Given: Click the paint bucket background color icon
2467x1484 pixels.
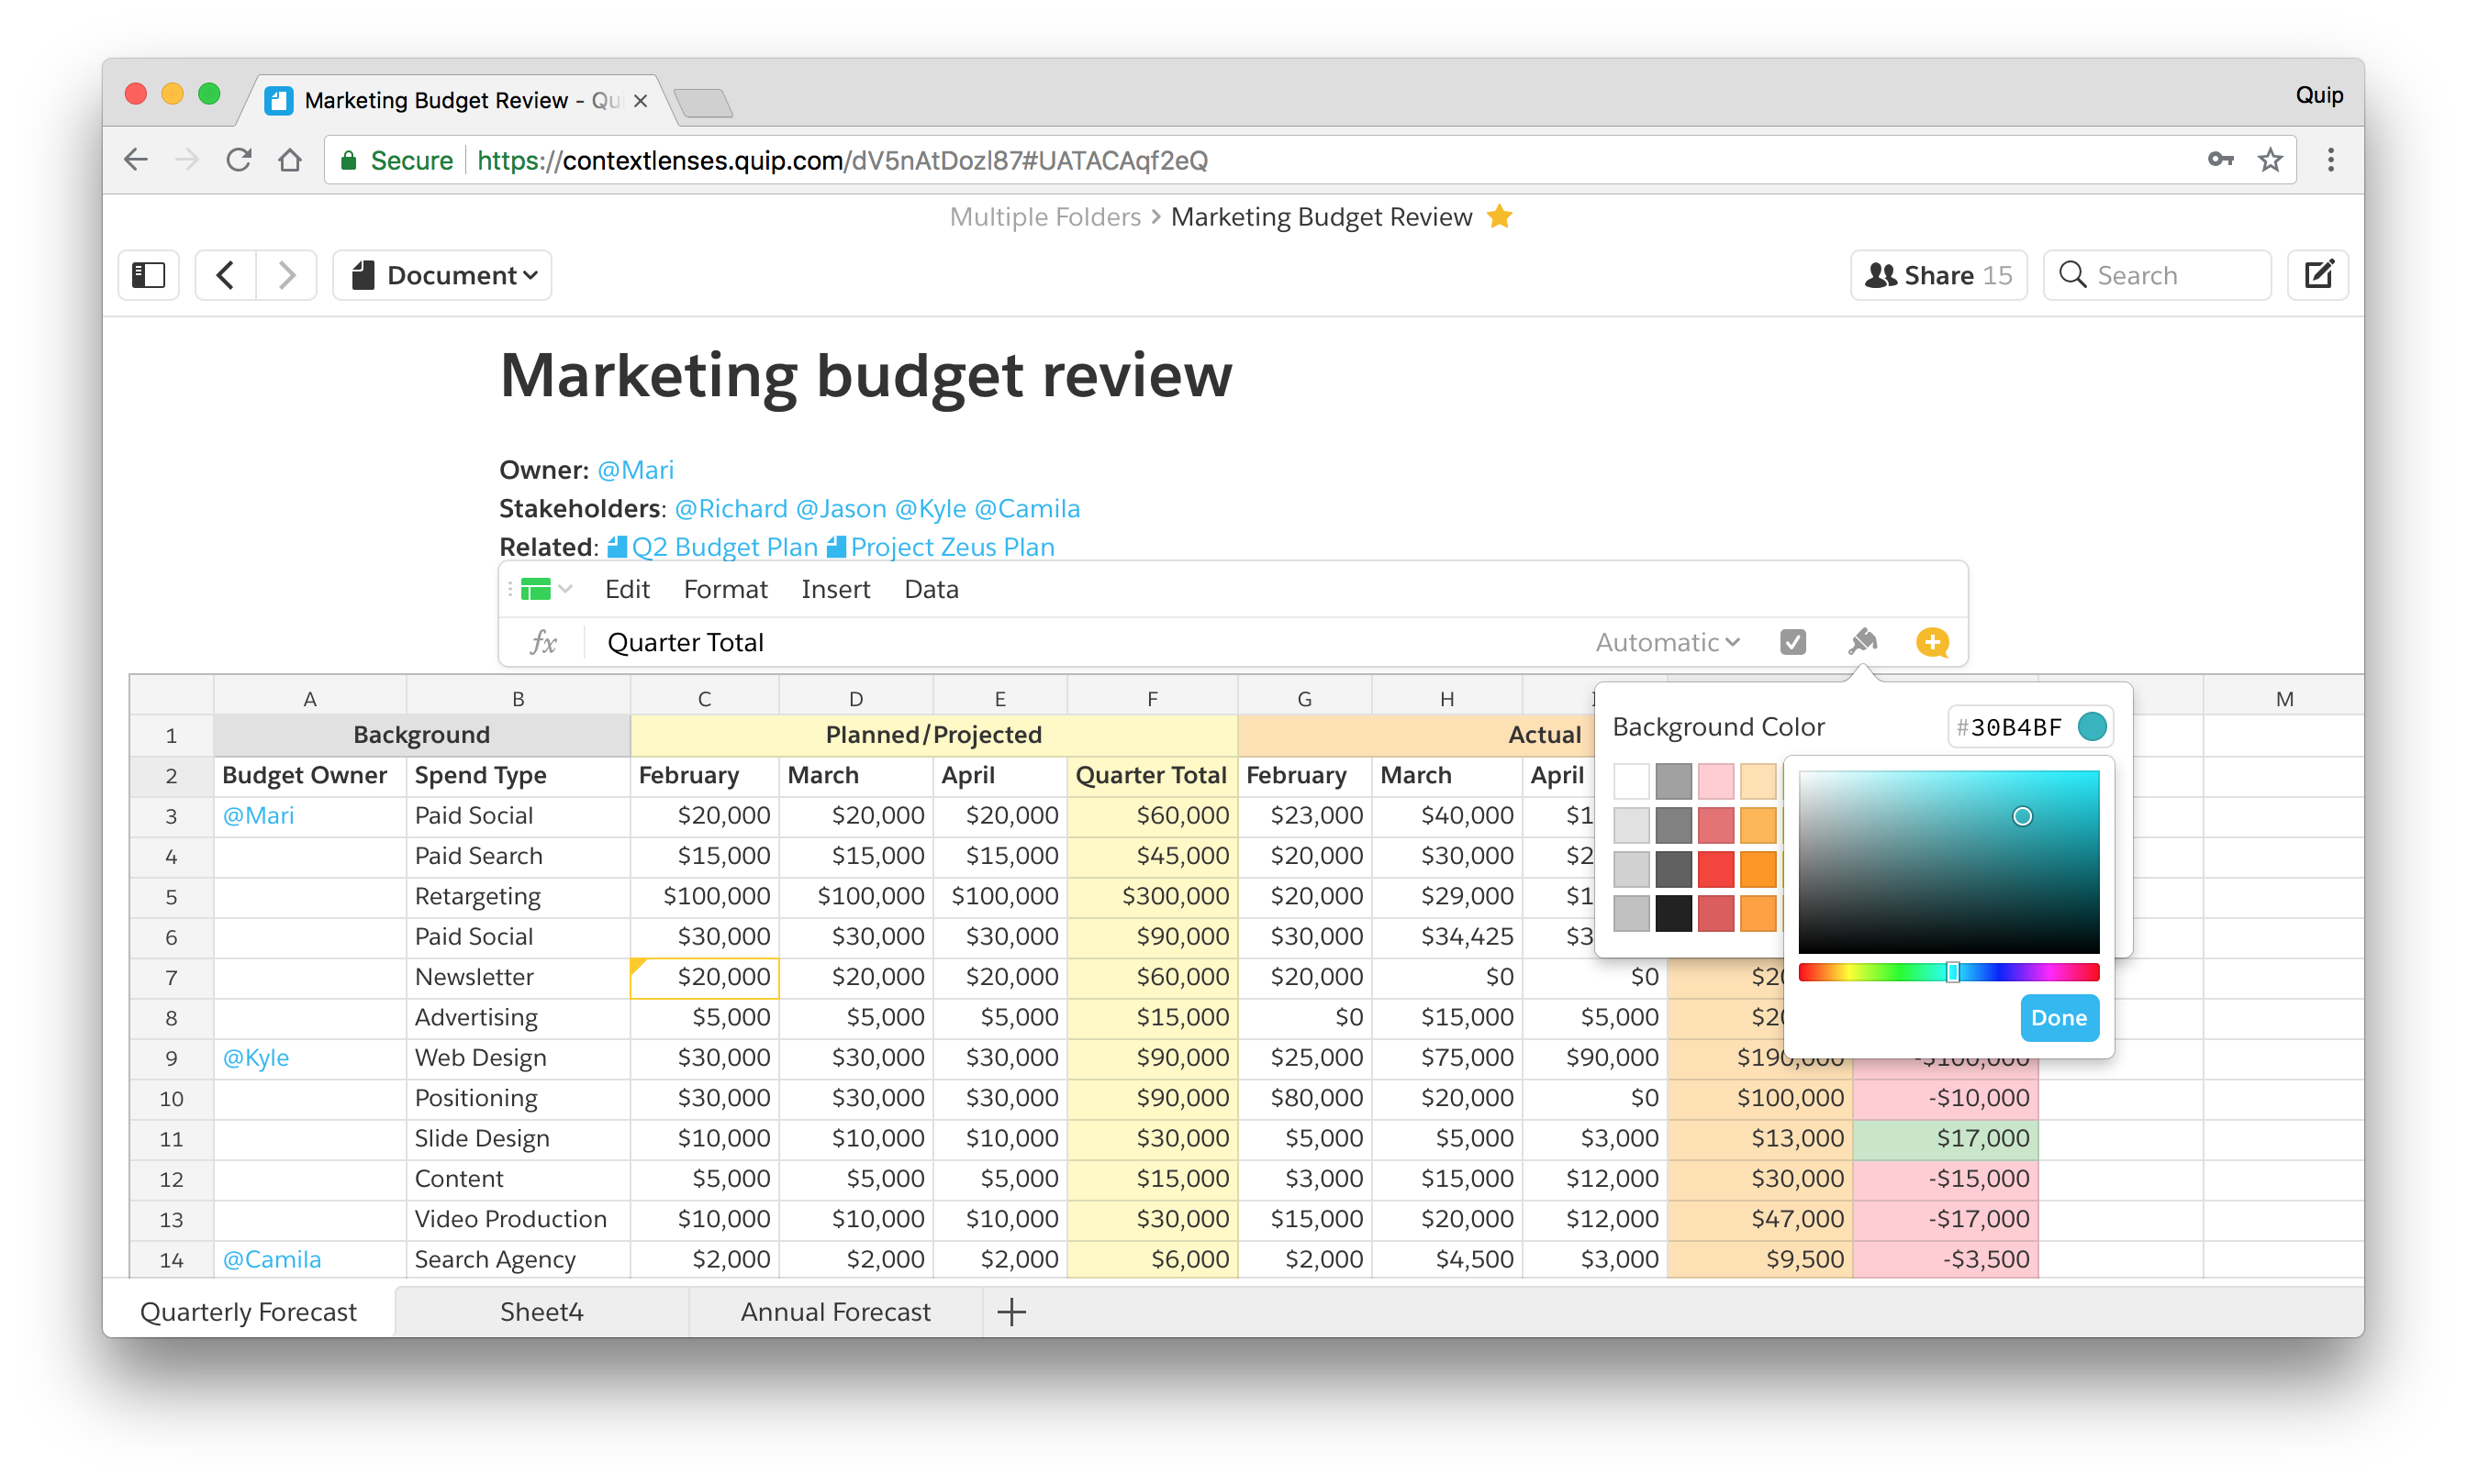Looking at the screenshot, I should (x=1862, y=641).
